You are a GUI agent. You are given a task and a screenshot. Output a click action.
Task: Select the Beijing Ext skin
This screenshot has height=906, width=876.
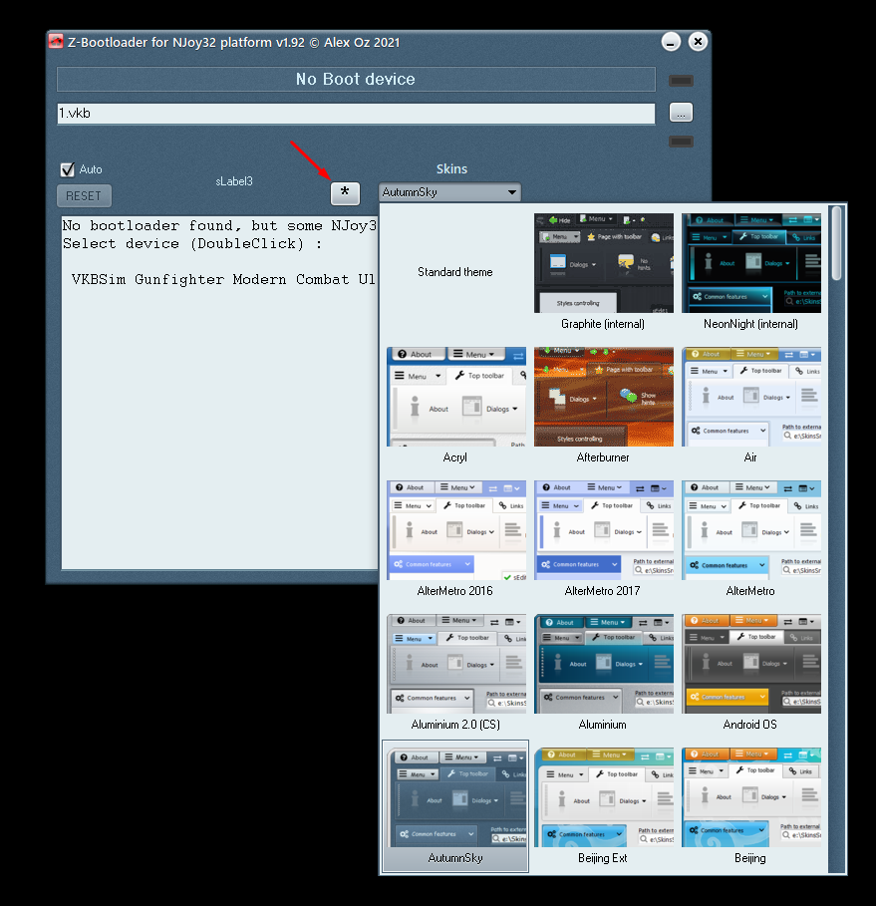coord(603,806)
